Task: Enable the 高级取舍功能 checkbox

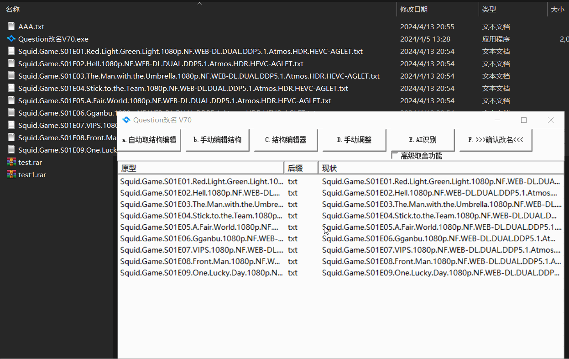Action: coord(395,156)
